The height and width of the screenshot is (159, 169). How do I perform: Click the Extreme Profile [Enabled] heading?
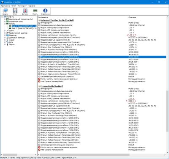[52, 86]
